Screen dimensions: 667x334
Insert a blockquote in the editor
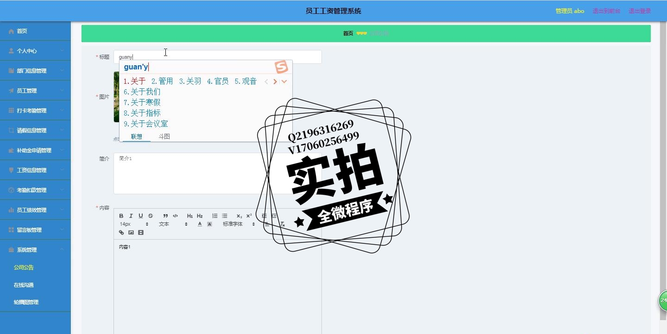click(165, 216)
